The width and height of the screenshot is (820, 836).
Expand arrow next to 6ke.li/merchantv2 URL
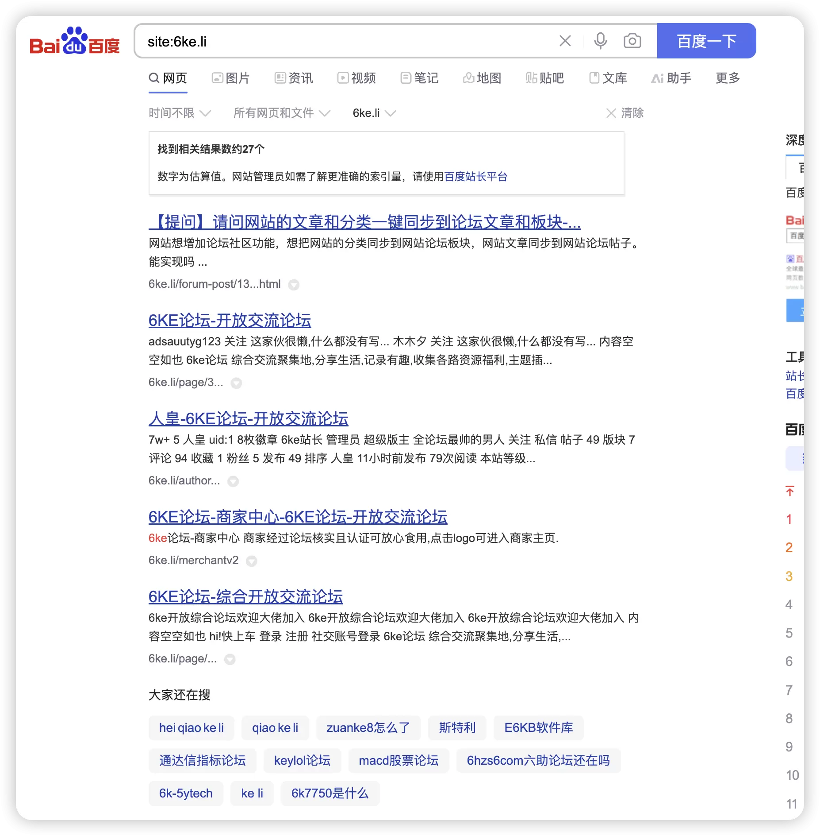[x=252, y=561]
